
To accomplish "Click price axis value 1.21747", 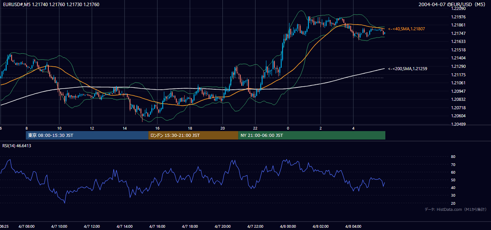I will pos(458,33).
